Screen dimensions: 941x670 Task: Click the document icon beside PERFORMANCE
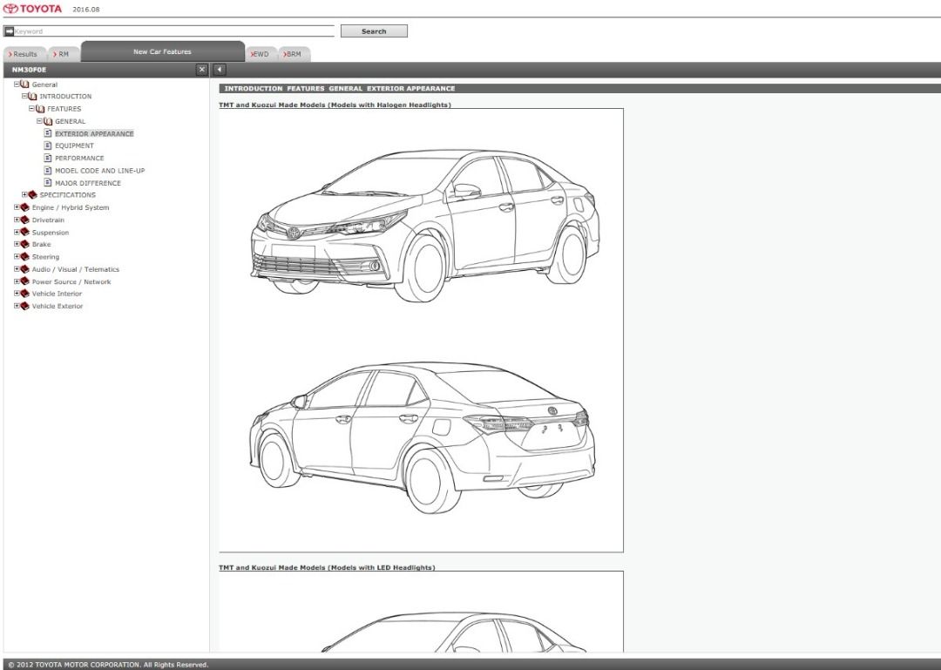[50, 158]
